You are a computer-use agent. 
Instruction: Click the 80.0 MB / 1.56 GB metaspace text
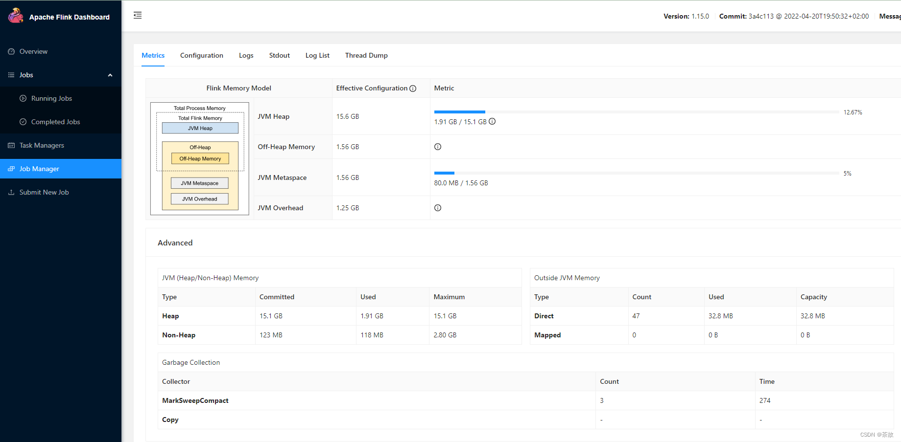[461, 183]
